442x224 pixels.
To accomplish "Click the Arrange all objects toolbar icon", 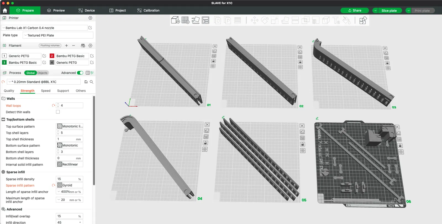I will pos(206,20).
